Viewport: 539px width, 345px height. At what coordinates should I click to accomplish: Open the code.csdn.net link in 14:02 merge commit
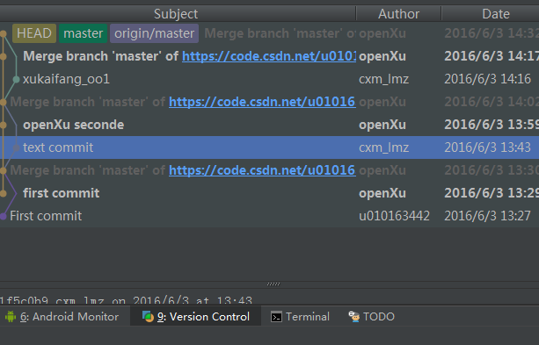[262, 102]
